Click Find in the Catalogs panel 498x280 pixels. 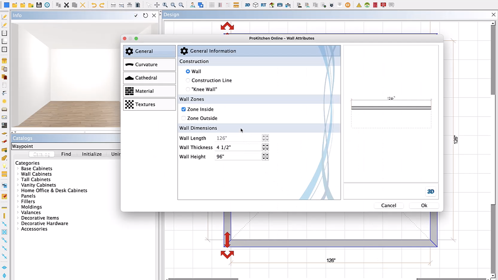[x=66, y=154]
